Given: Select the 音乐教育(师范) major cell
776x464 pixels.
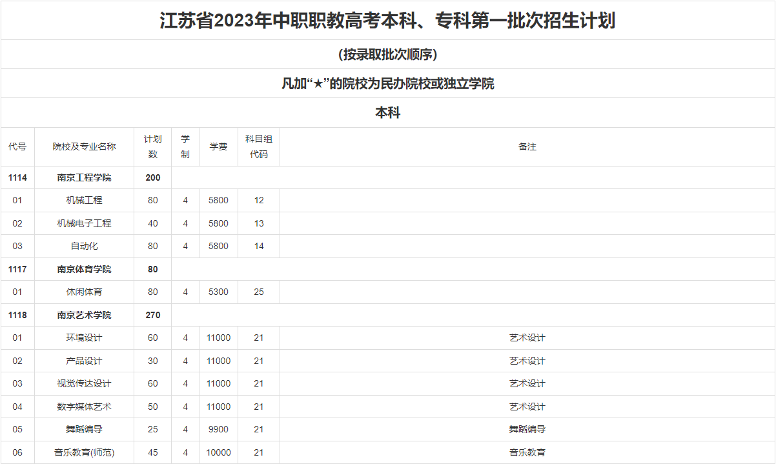Looking at the screenshot, I should [84, 452].
